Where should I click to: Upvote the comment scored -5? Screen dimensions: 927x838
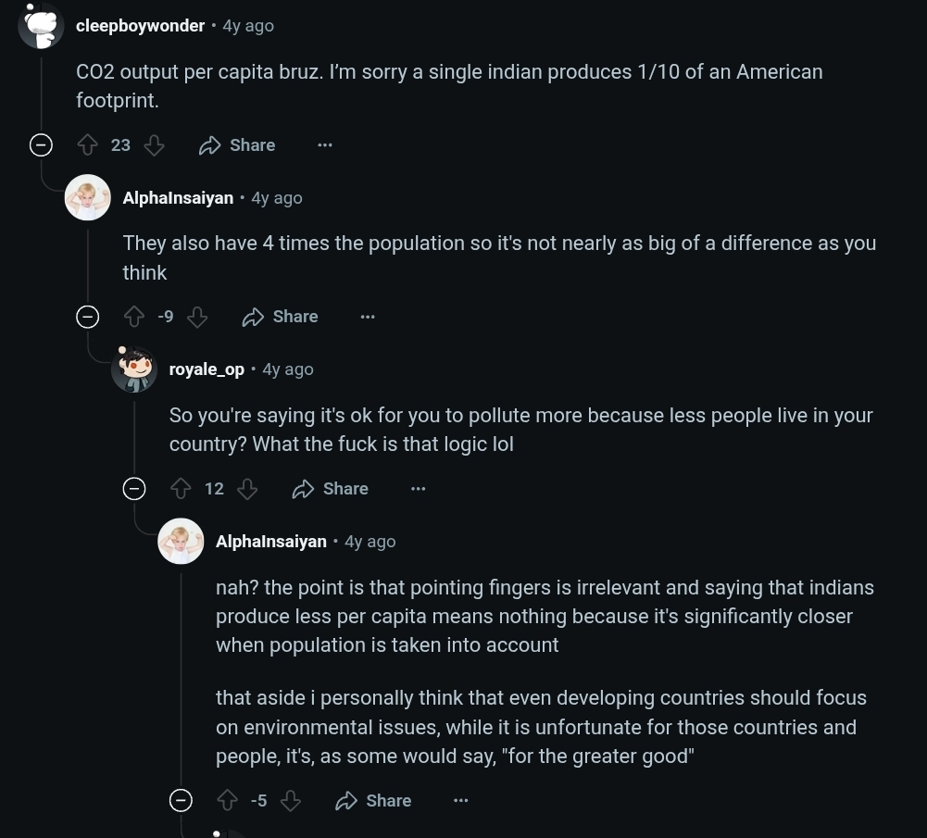(227, 801)
